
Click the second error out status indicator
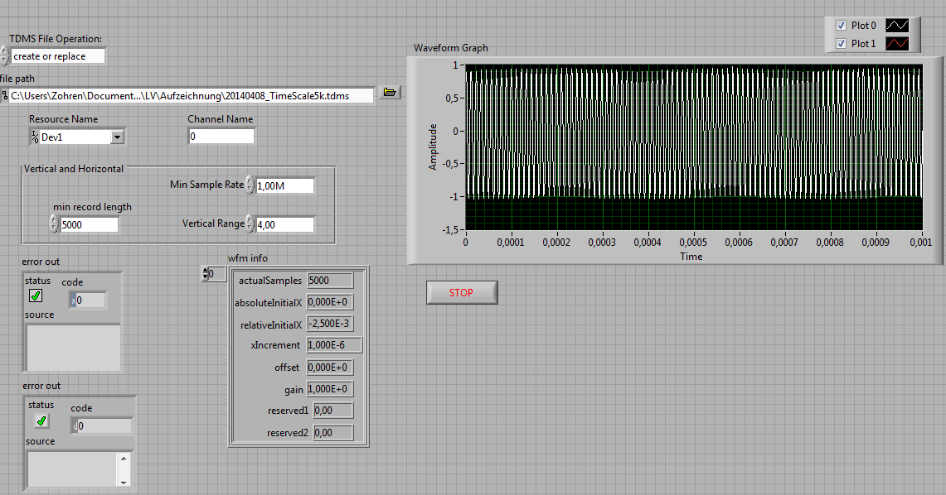tap(41, 421)
